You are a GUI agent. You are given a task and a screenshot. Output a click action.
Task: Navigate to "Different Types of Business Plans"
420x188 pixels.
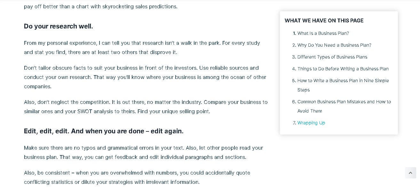point(332,57)
